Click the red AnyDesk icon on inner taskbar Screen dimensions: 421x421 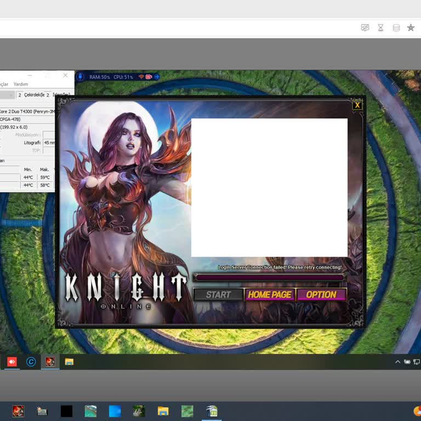point(12,362)
